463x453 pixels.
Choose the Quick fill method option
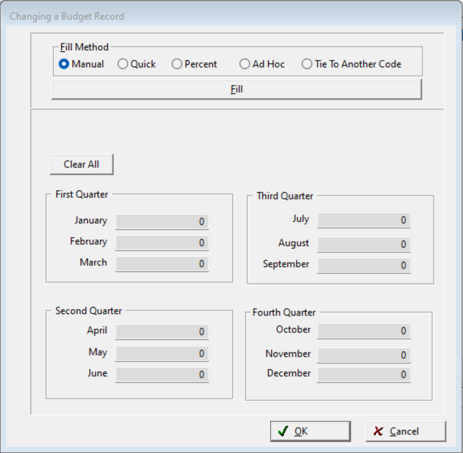[x=124, y=64]
